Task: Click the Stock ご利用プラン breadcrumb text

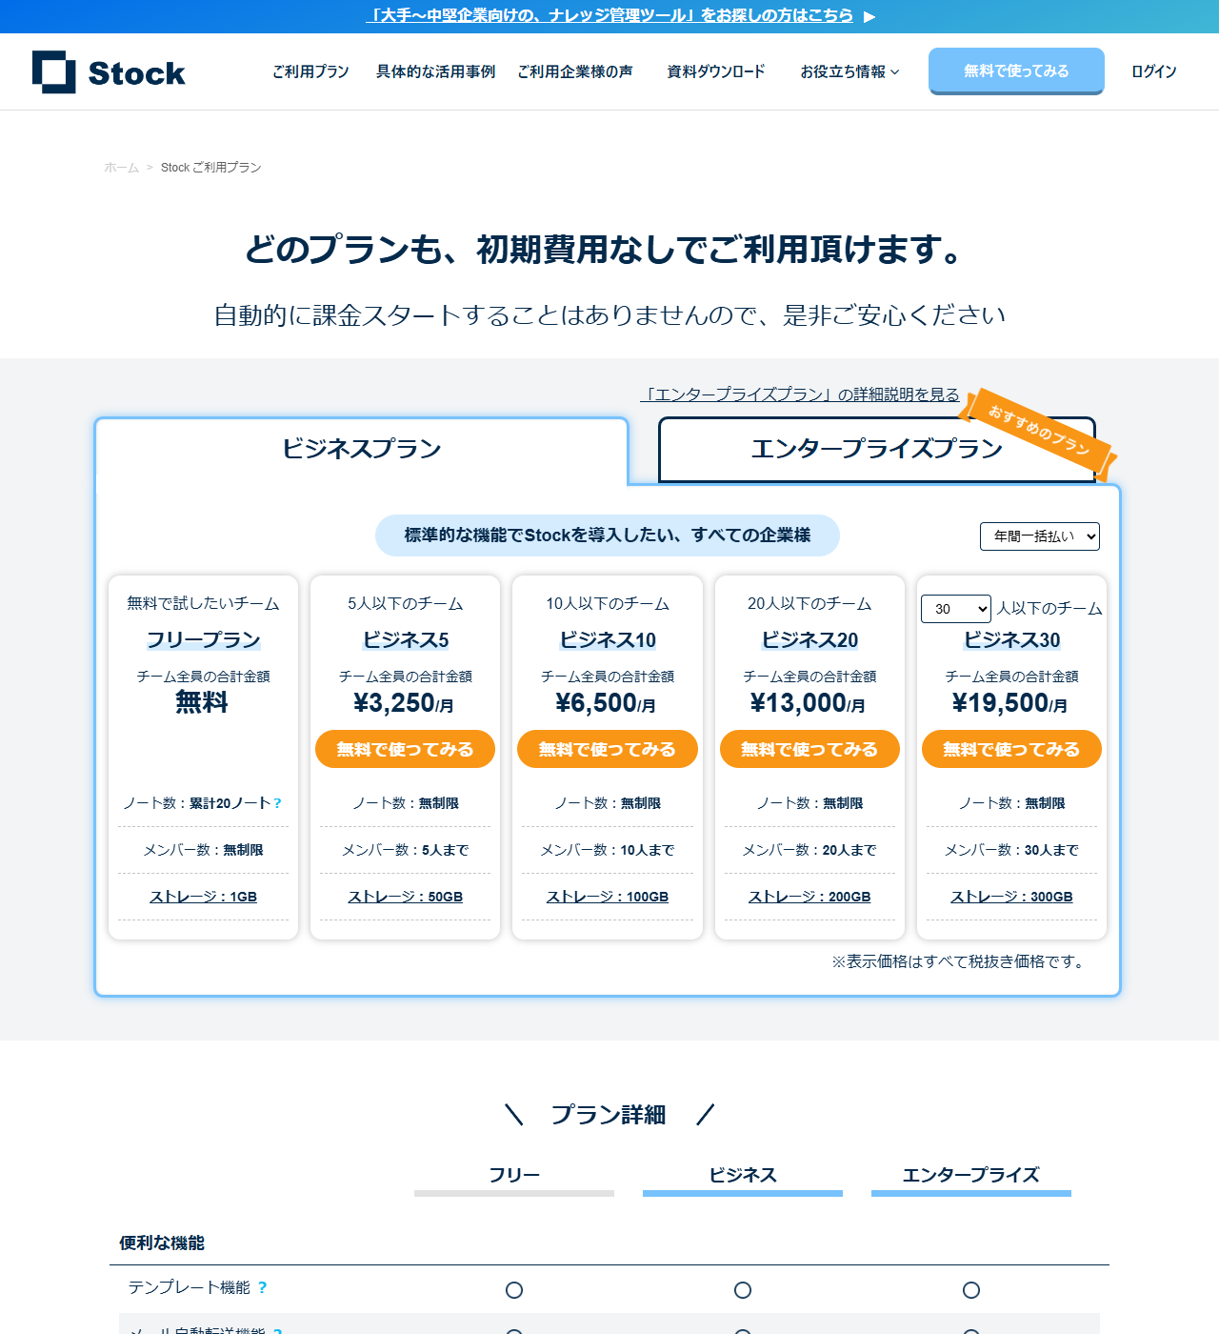Action: click(x=210, y=168)
